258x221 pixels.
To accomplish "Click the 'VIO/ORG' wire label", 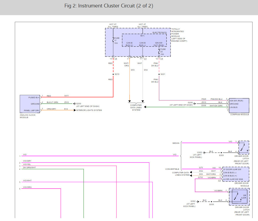I will pos(27,187).
